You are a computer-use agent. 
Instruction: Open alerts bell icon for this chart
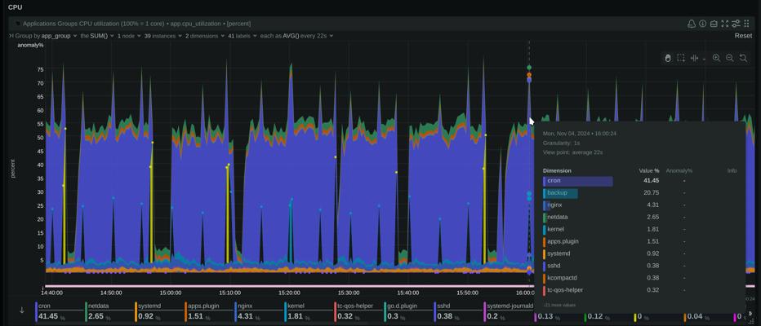click(691, 24)
